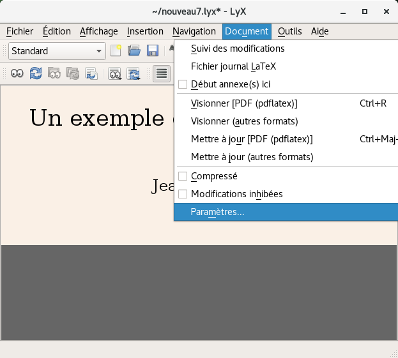398x358 pixels.
Task: Open the Navigation menu
Action: tap(194, 31)
